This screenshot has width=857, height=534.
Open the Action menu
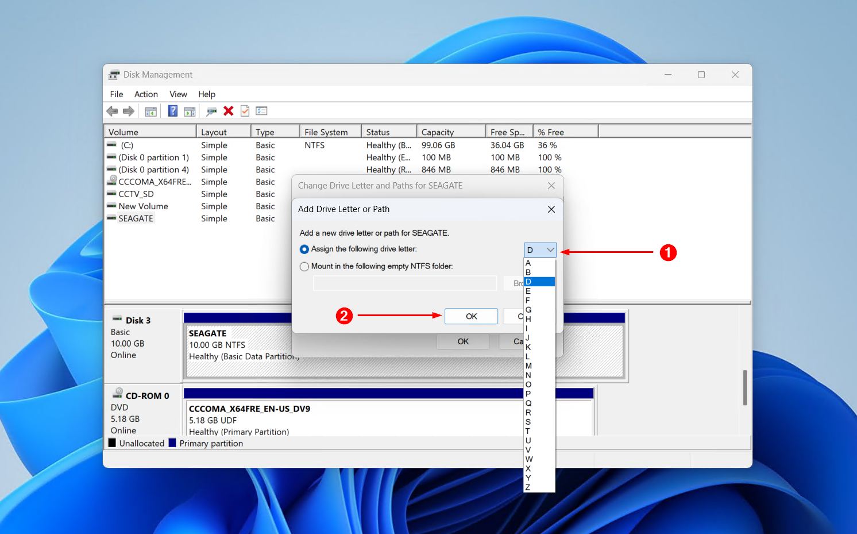point(146,94)
